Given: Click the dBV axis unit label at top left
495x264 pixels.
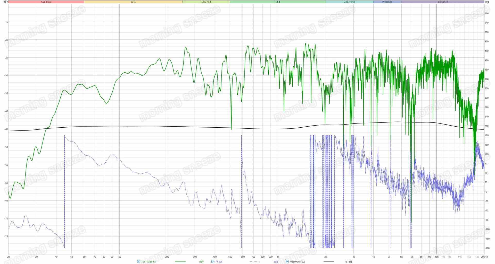Looking at the screenshot, I should point(5,2).
